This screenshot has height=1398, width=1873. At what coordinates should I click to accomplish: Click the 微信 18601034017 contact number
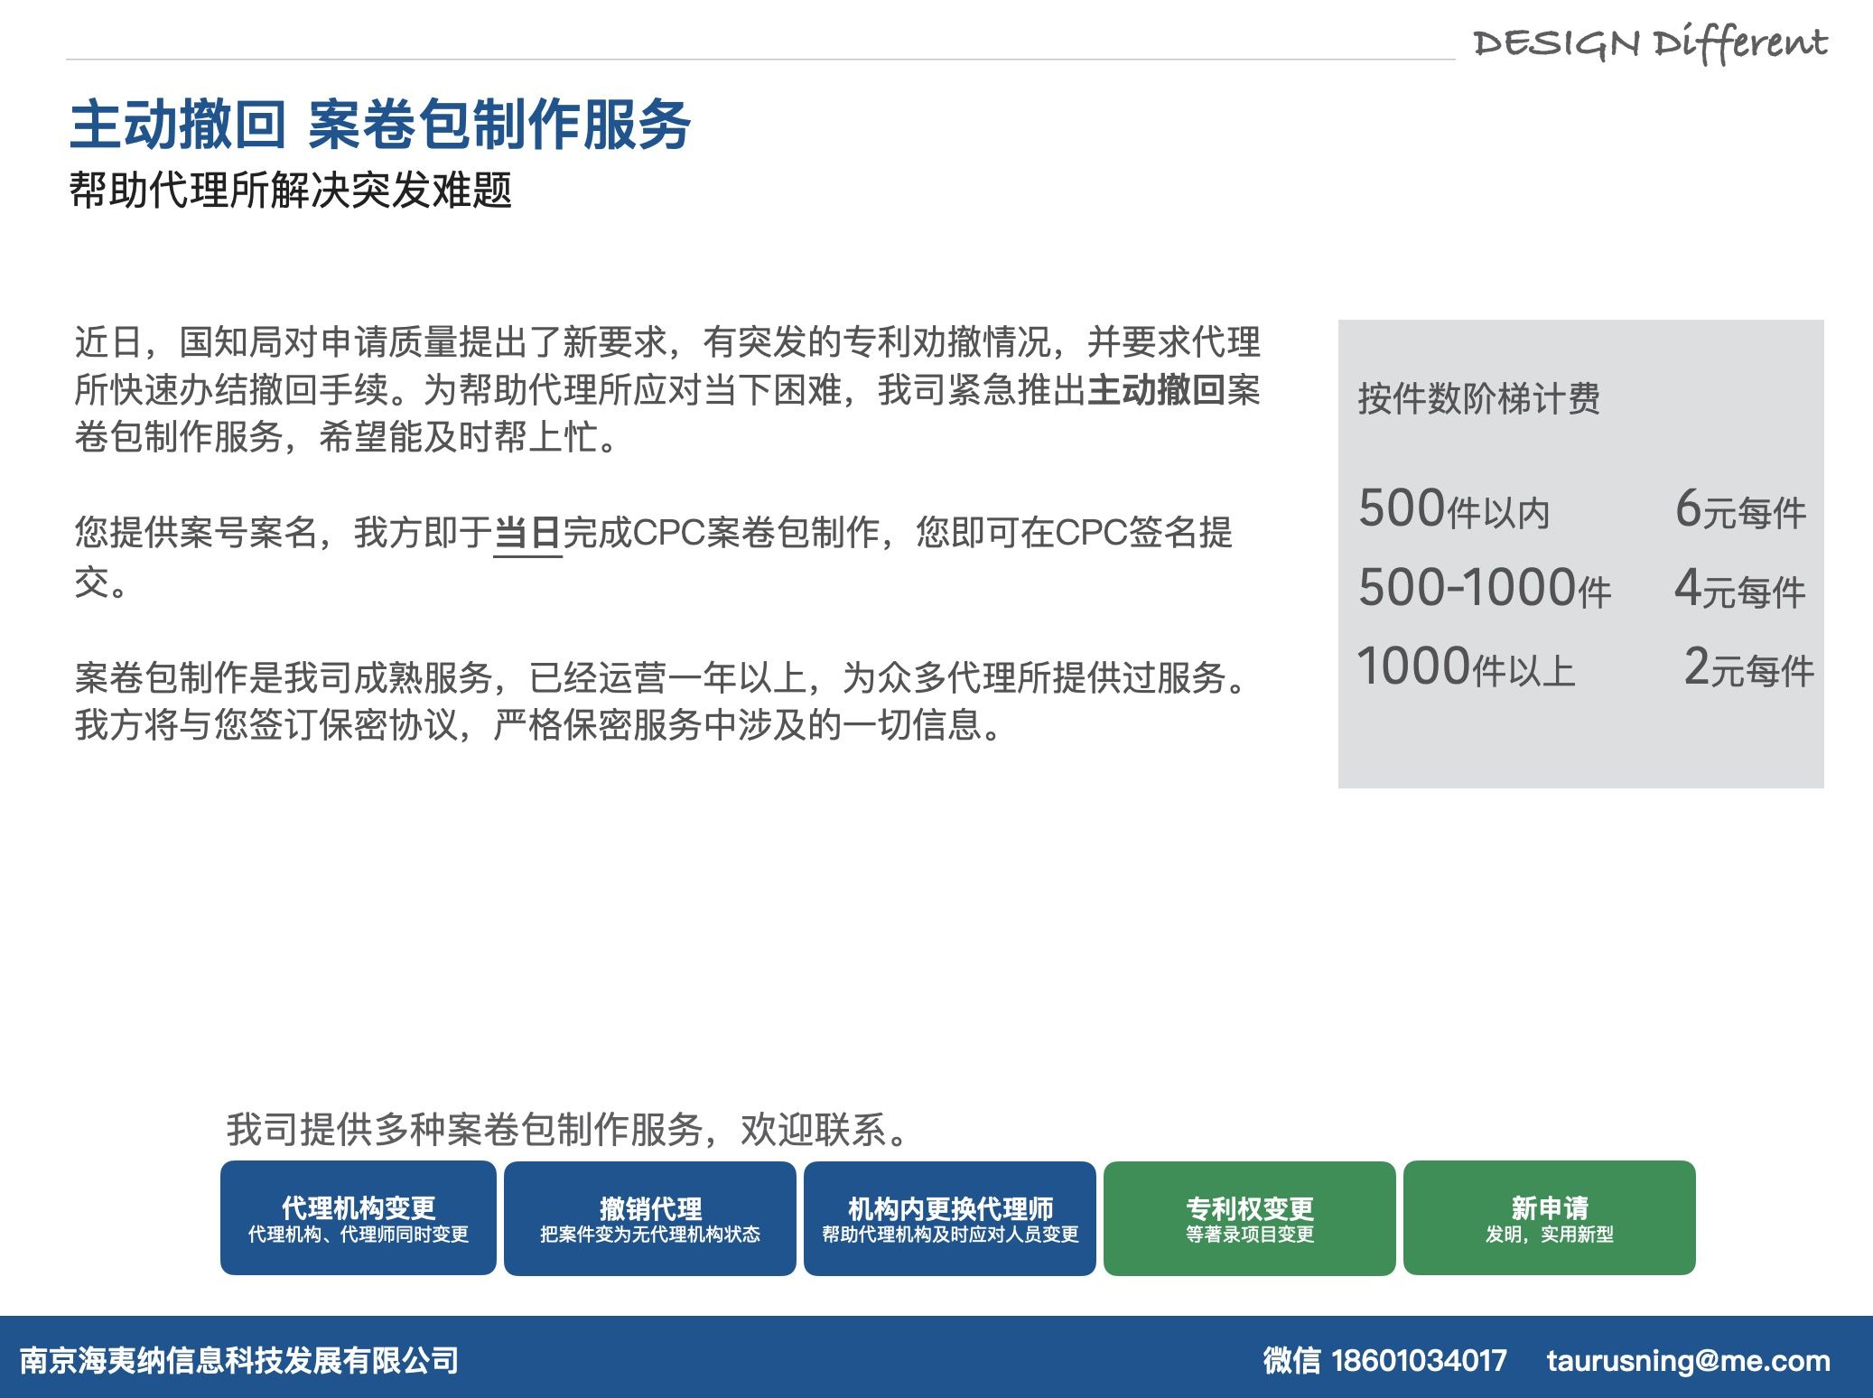[x=1384, y=1360]
